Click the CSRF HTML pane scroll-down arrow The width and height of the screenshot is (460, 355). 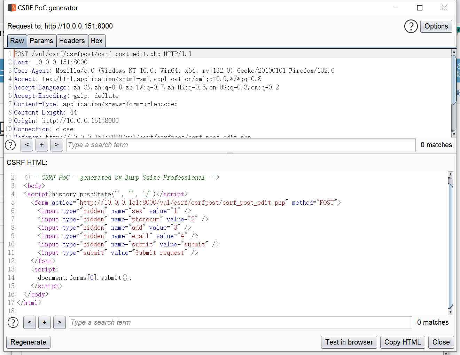pos(450,312)
